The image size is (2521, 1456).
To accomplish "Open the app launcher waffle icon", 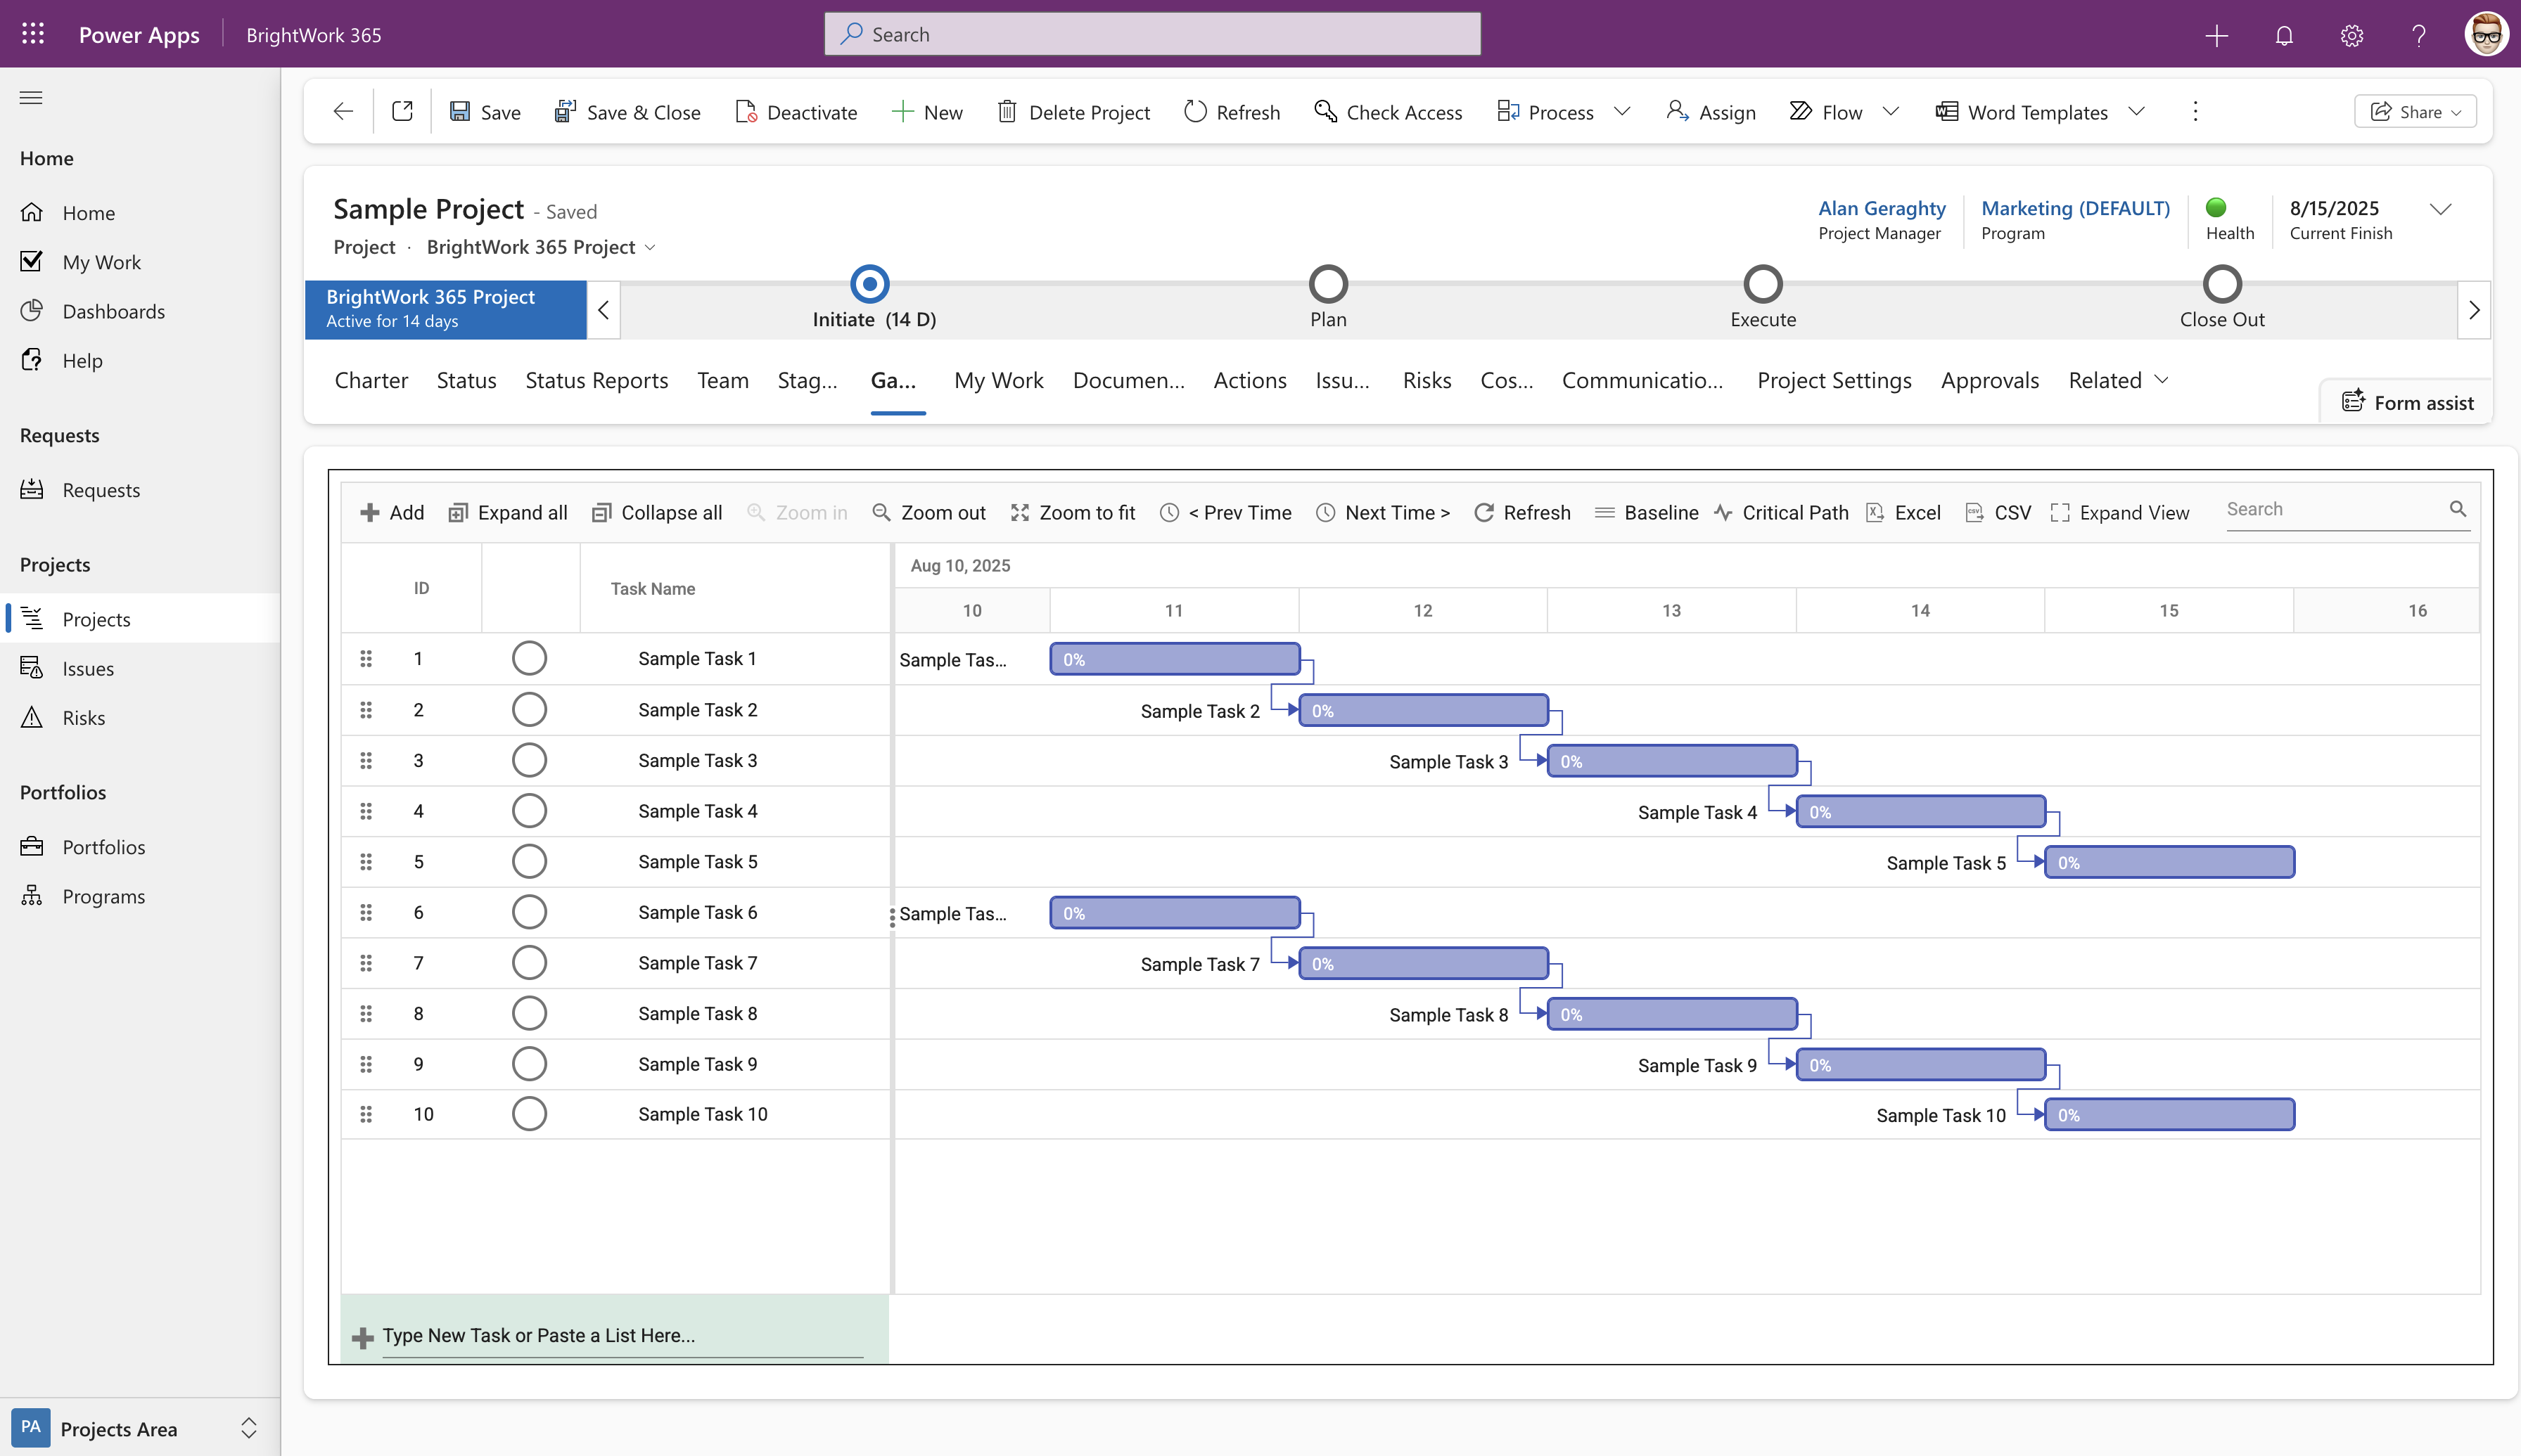I will tap(33, 34).
